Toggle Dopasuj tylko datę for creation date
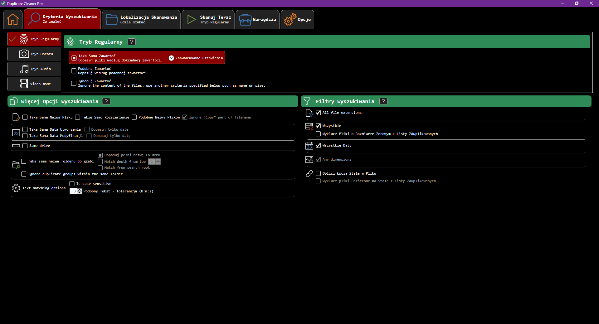This screenshot has height=324, width=599. (87, 129)
